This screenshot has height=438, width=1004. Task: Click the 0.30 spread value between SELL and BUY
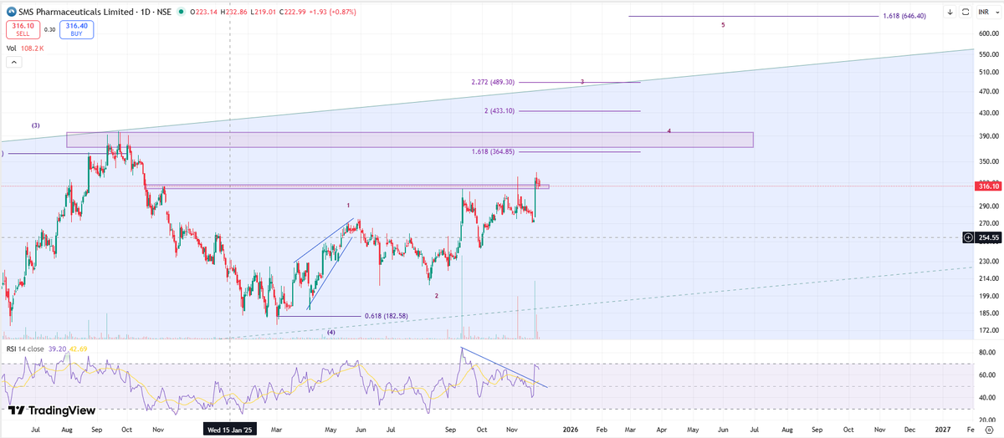[x=50, y=29]
